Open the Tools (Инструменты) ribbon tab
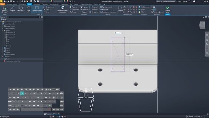 (55, 4)
